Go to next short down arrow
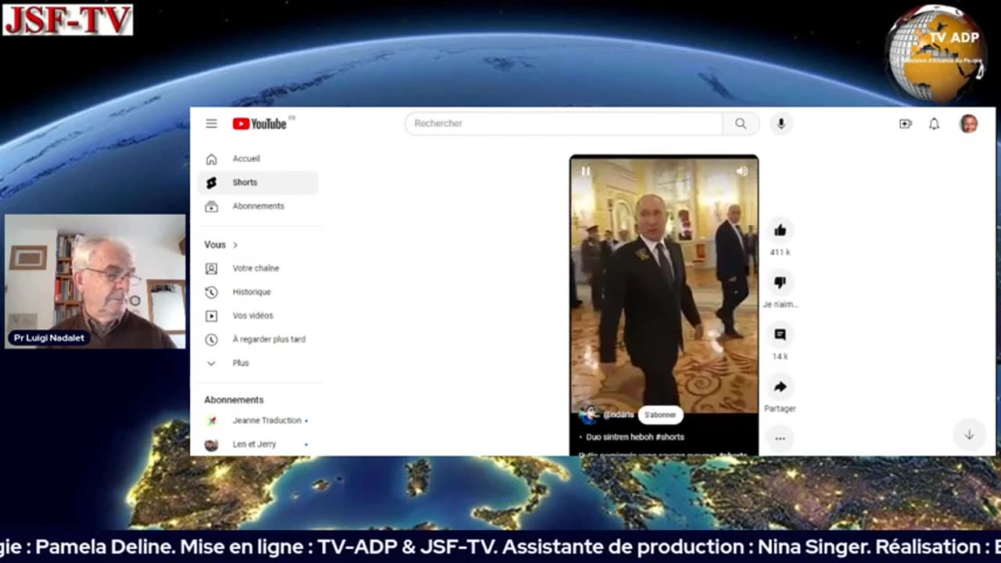 [969, 435]
